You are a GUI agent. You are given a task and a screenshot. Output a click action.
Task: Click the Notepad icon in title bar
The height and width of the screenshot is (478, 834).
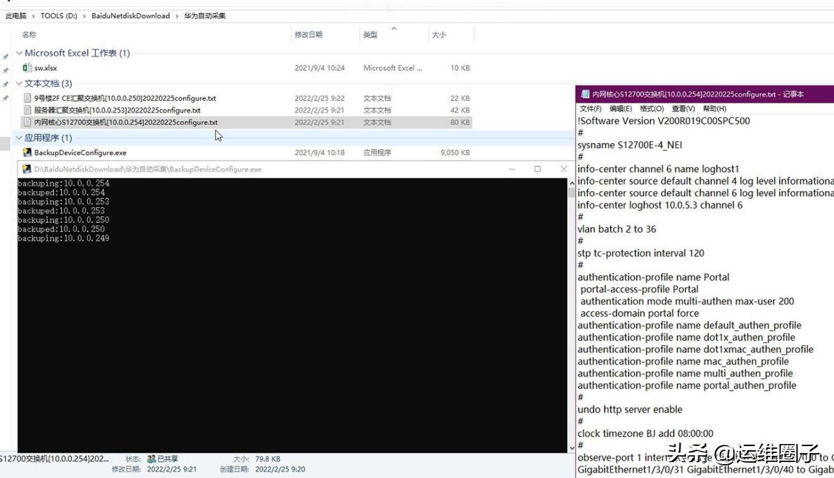tap(584, 94)
